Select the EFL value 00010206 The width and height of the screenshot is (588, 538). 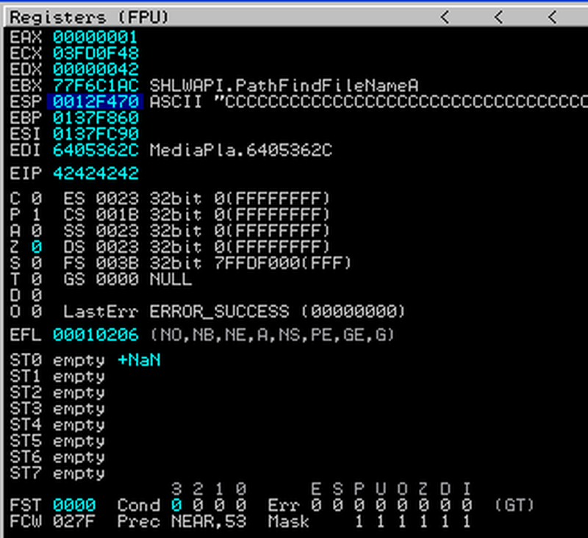coord(95,335)
